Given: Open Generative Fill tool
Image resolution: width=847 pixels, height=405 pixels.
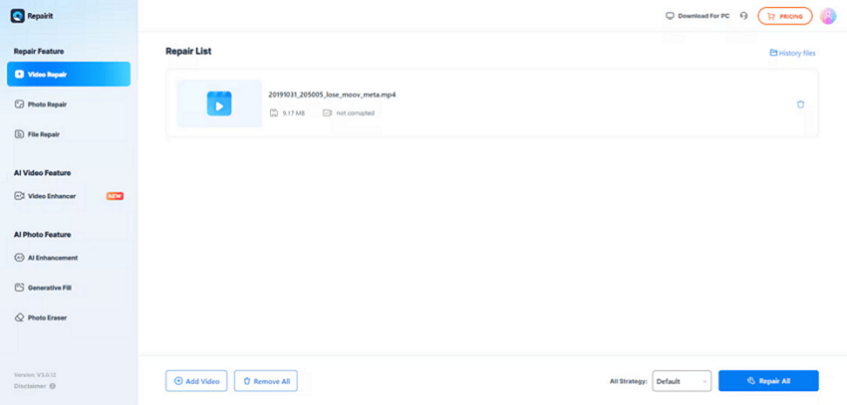Looking at the screenshot, I should pyautogui.click(x=49, y=288).
